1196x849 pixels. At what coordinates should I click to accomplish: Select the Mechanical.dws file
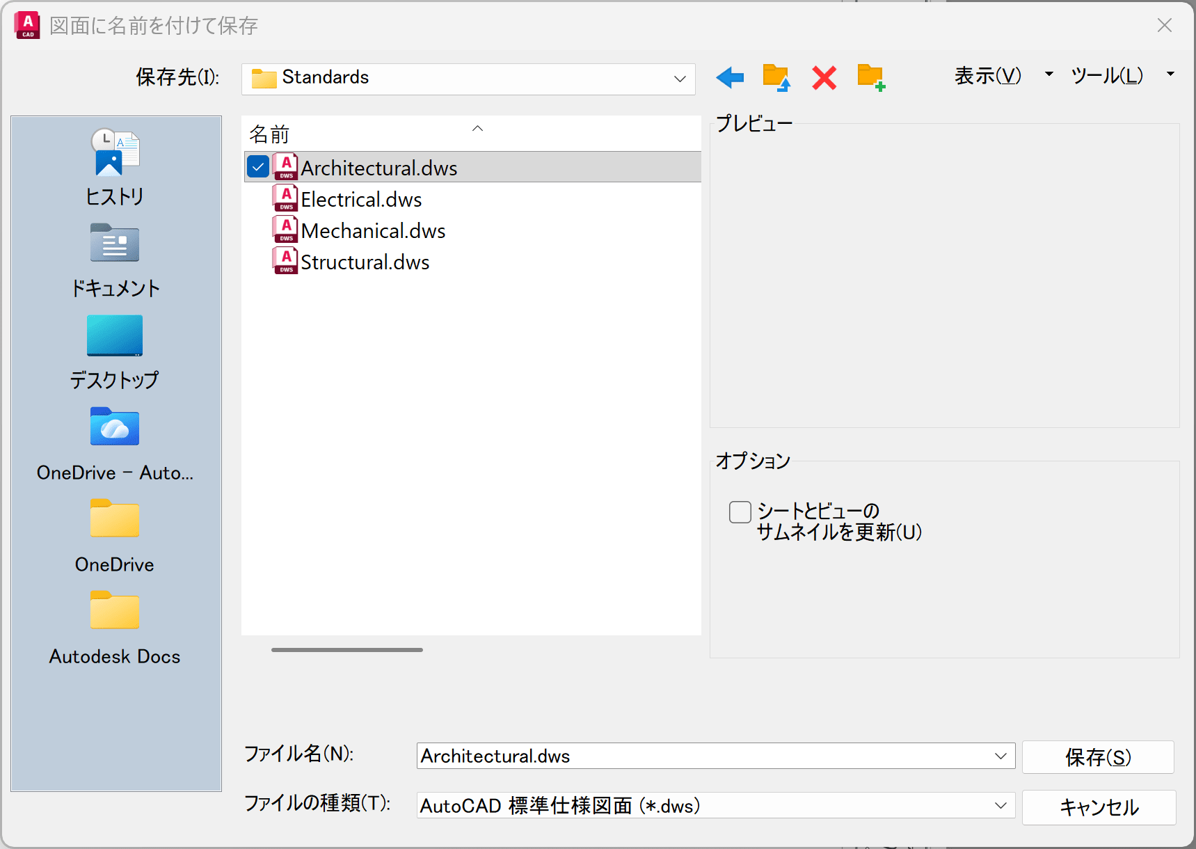point(373,230)
